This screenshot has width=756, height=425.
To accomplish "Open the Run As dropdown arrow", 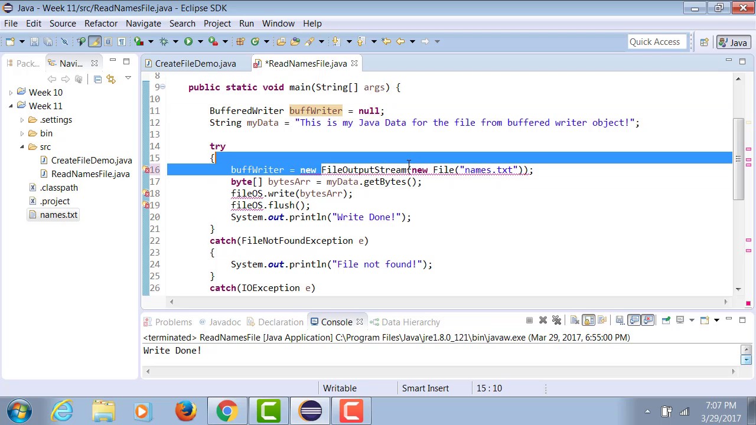I will tap(200, 41).
